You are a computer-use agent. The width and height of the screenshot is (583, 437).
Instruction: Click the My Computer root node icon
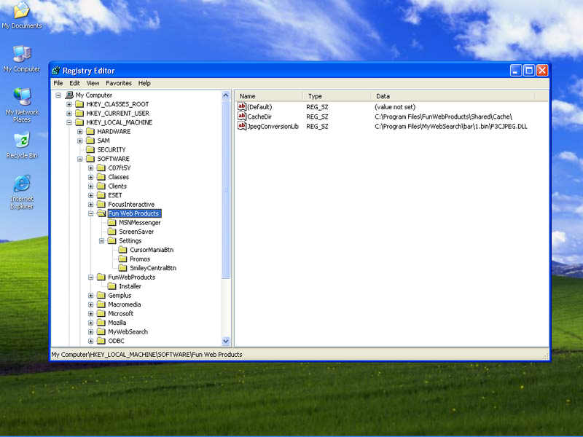point(69,95)
